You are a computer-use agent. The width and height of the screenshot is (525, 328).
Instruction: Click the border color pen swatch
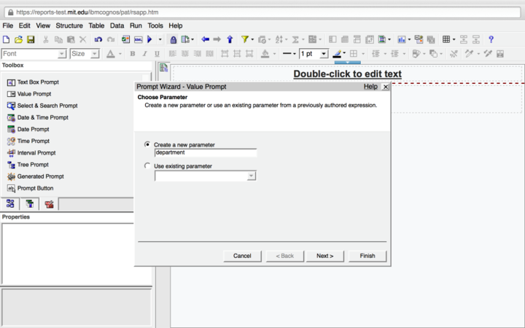pos(338,54)
